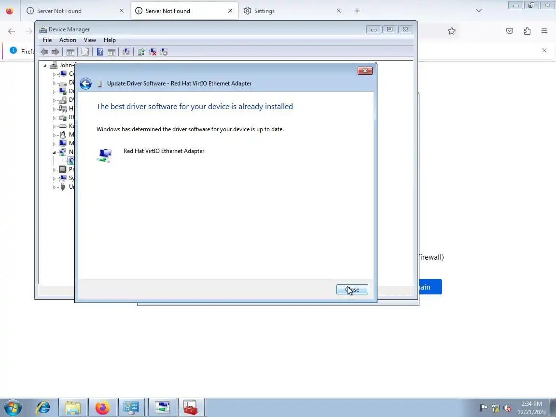Image resolution: width=556 pixels, height=417 pixels.
Task: Open Windows Explorer folder on taskbar
Action: [73, 408]
